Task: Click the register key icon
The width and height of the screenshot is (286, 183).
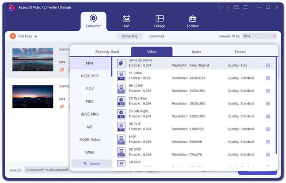Action: click(228, 7)
